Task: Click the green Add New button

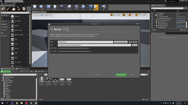Action: 6,71
